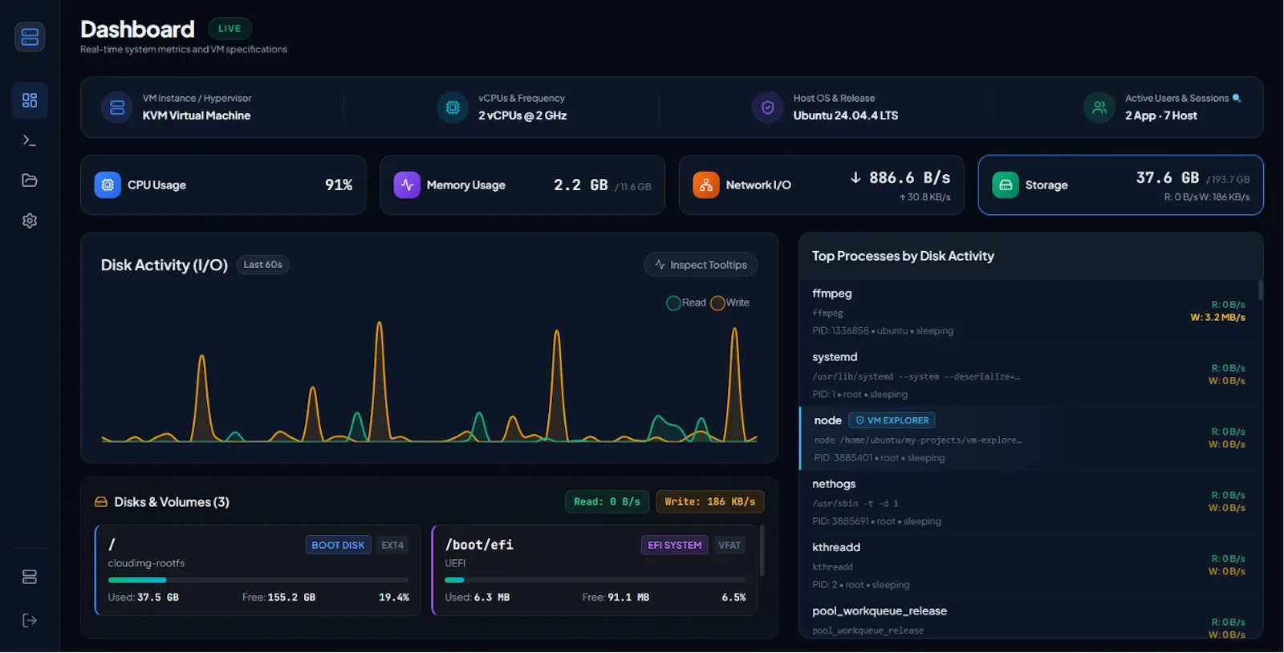Open the settings gear icon in the sidebar
This screenshot has height=653, width=1284.
tap(30, 221)
